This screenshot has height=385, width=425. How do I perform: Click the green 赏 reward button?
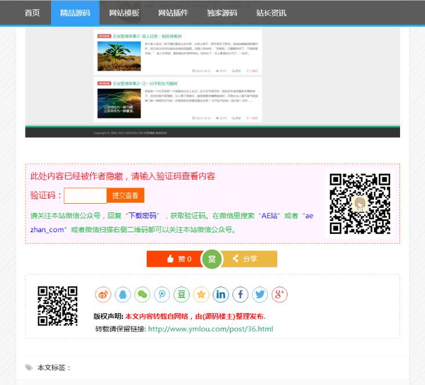click(212, 259)
